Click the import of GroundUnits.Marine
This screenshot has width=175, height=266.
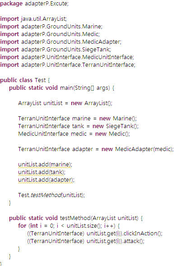click(x=51, y=27)
